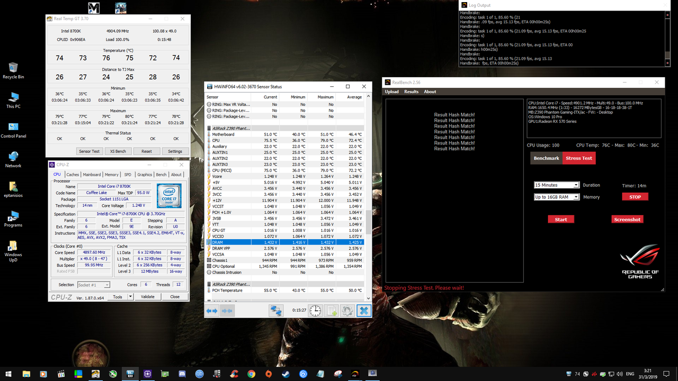Open the Control Panel desktop icon
Screen dimensions: 678x381
(x=13, y=130)
